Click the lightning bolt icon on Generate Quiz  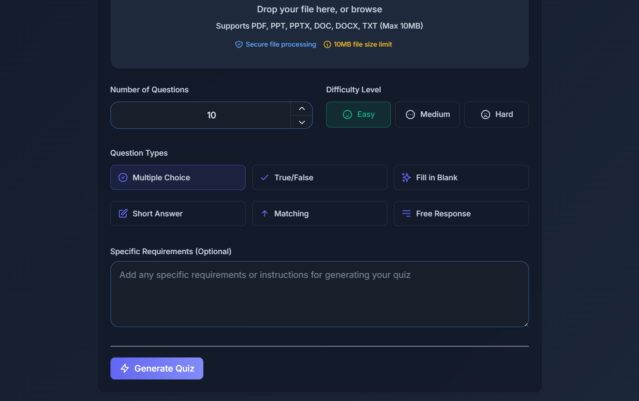[x=124, y=368]
